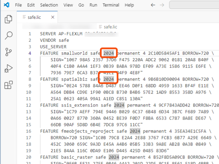The image size is (219, 164).
Task: Open the Terminal menu
Action: (111, 5)
